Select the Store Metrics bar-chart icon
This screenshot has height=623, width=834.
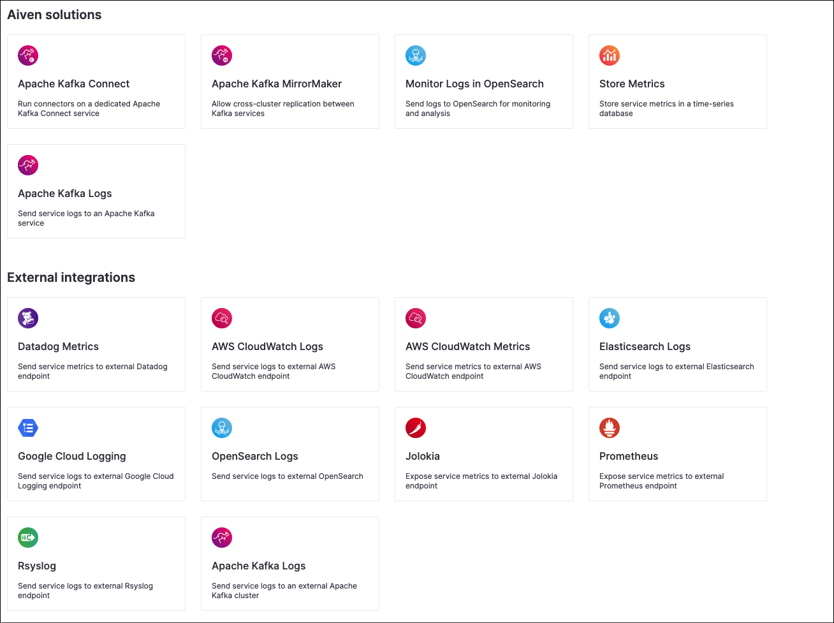pos(610,55)
